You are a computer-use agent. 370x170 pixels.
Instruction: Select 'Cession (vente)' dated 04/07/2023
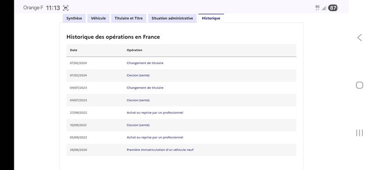(138, 100)
